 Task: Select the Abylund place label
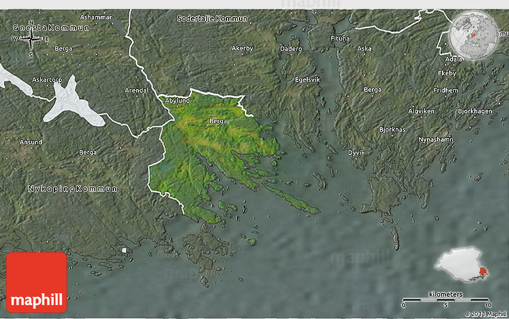point(177,101)
